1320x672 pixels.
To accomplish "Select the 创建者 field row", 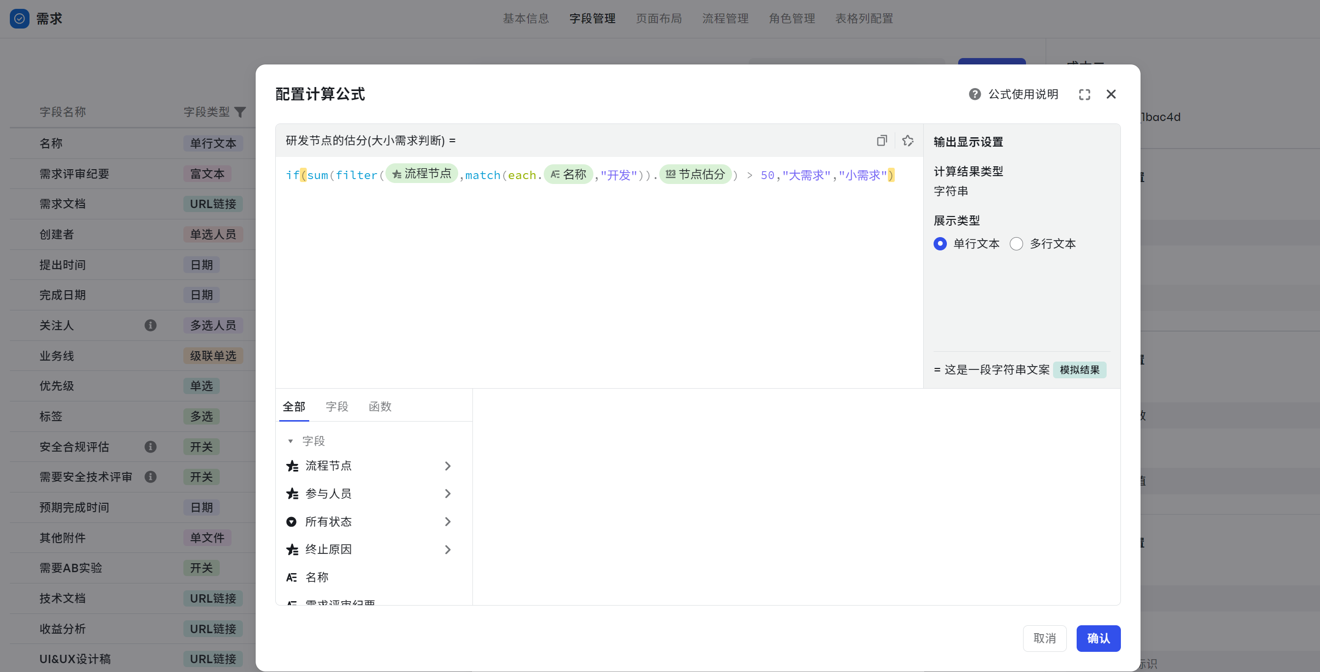I will pos(133,234).
